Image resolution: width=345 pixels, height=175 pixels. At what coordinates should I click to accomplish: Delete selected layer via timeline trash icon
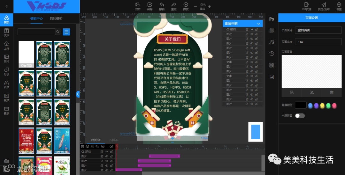coord(82,146)
